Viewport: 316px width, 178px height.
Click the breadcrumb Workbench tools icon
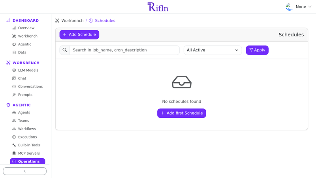click(57, 21)
